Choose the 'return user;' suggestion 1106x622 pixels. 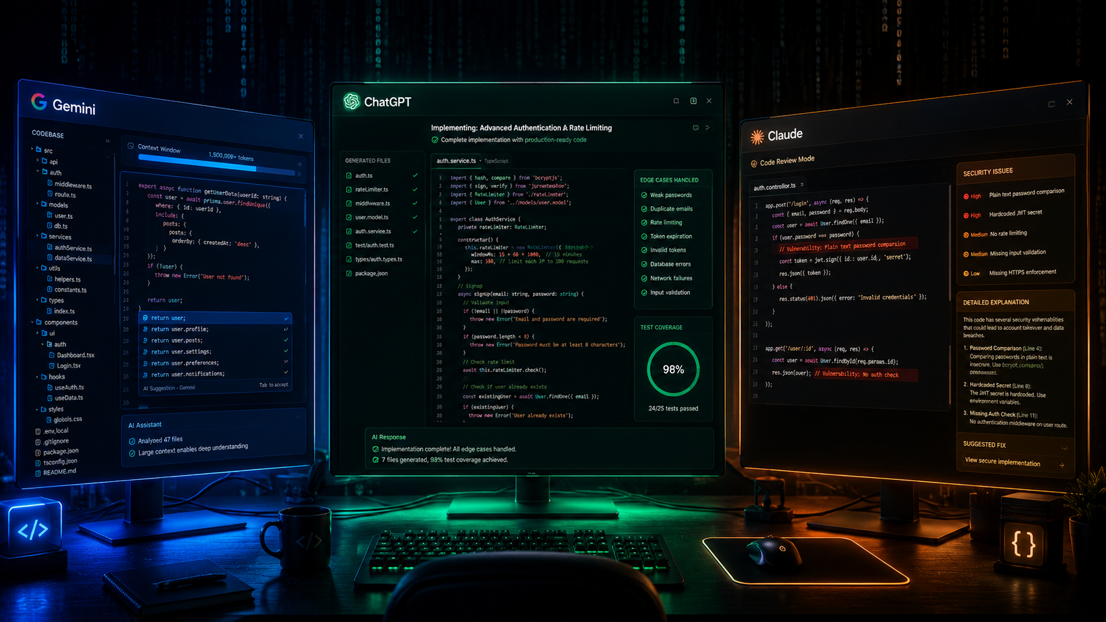[214, 318]
